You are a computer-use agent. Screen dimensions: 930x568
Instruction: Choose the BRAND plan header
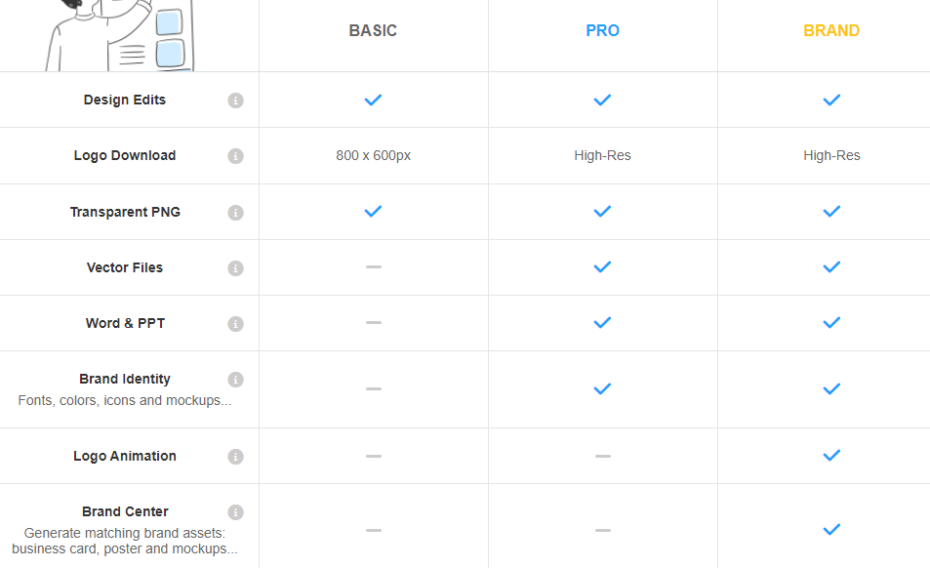(831, 31)
